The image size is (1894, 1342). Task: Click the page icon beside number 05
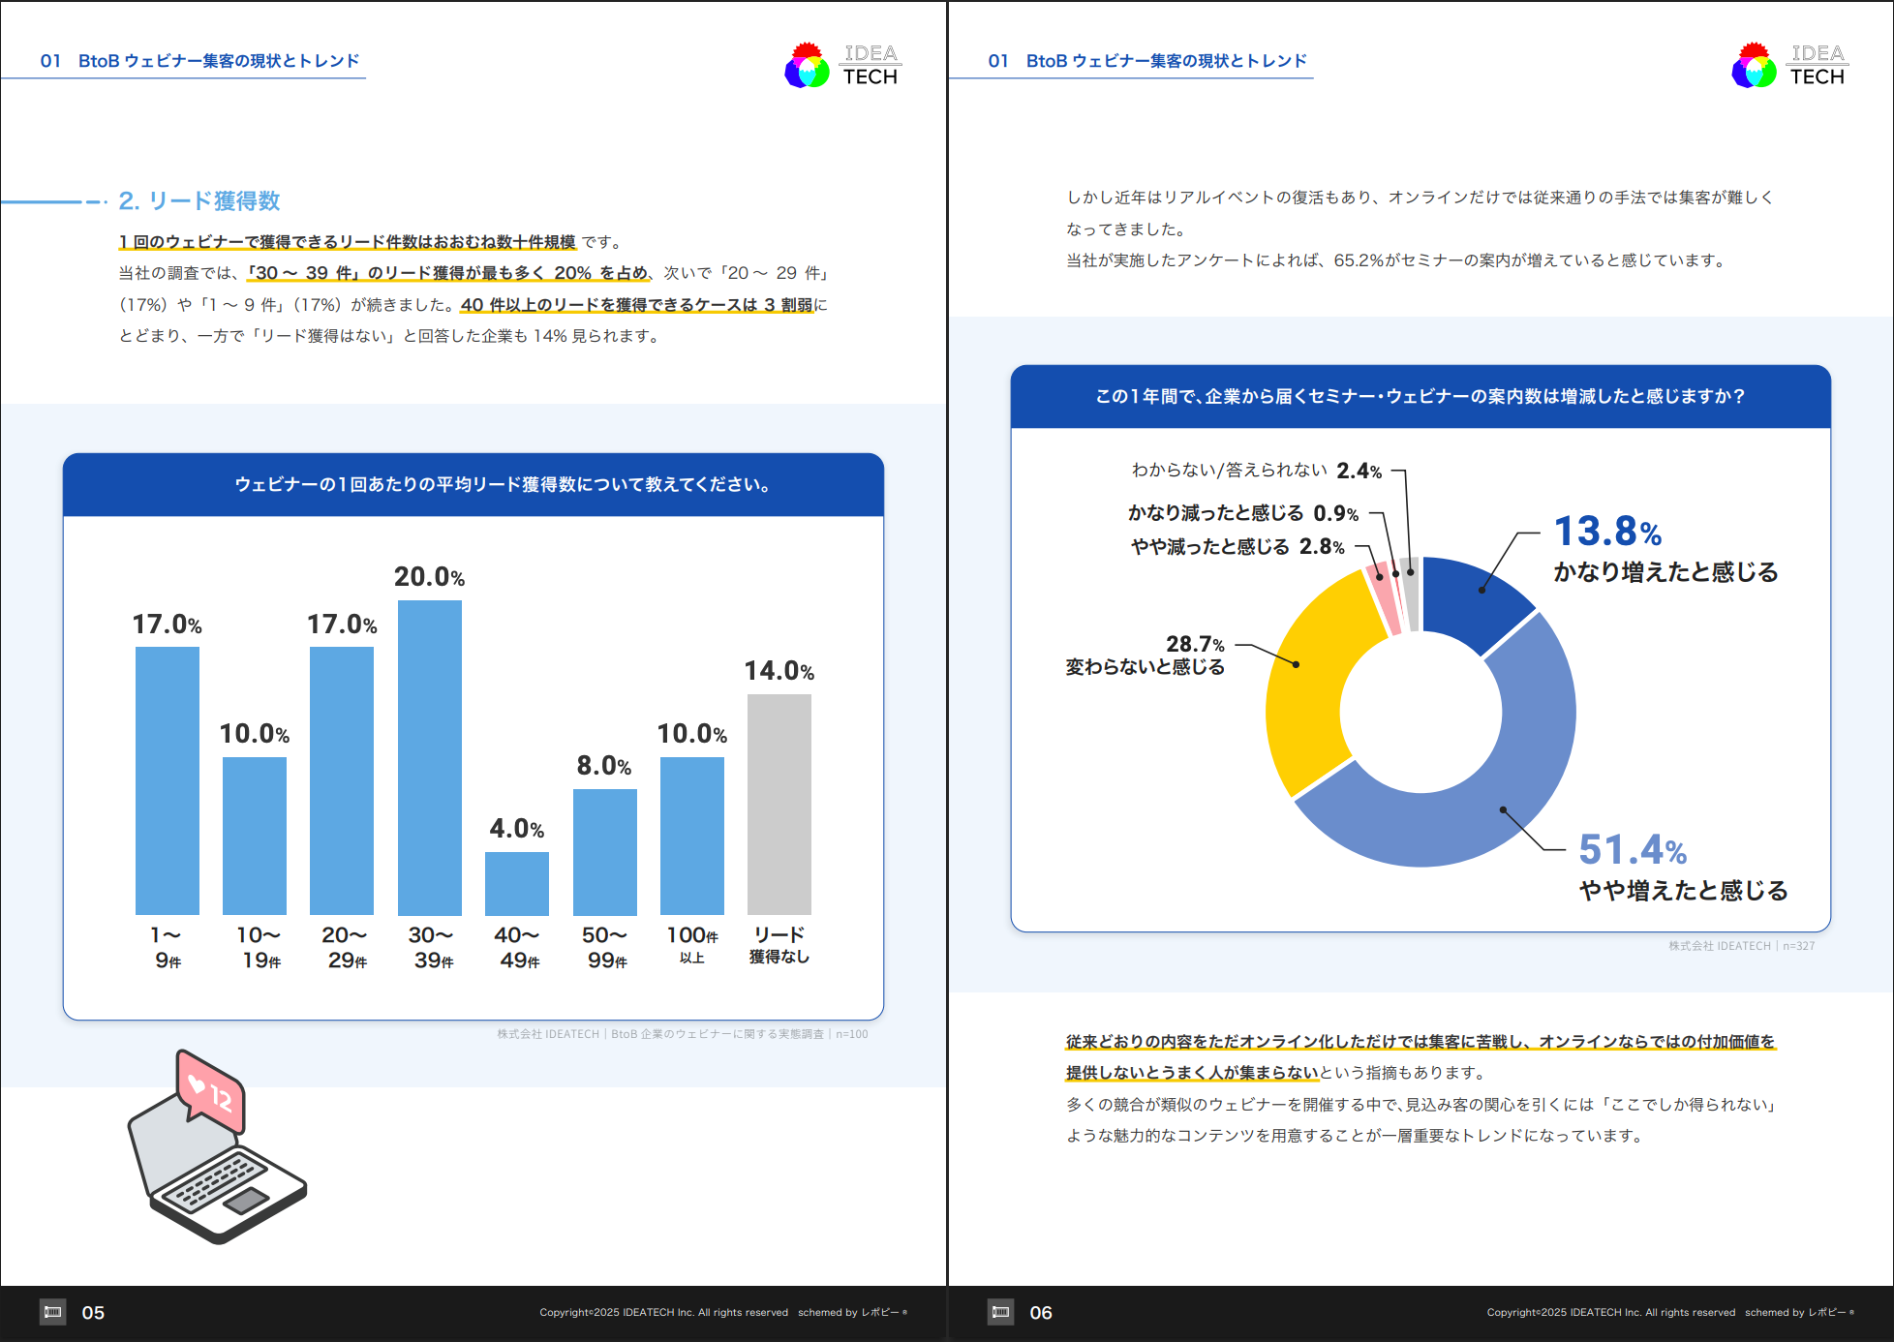[x=53, y=1312]
